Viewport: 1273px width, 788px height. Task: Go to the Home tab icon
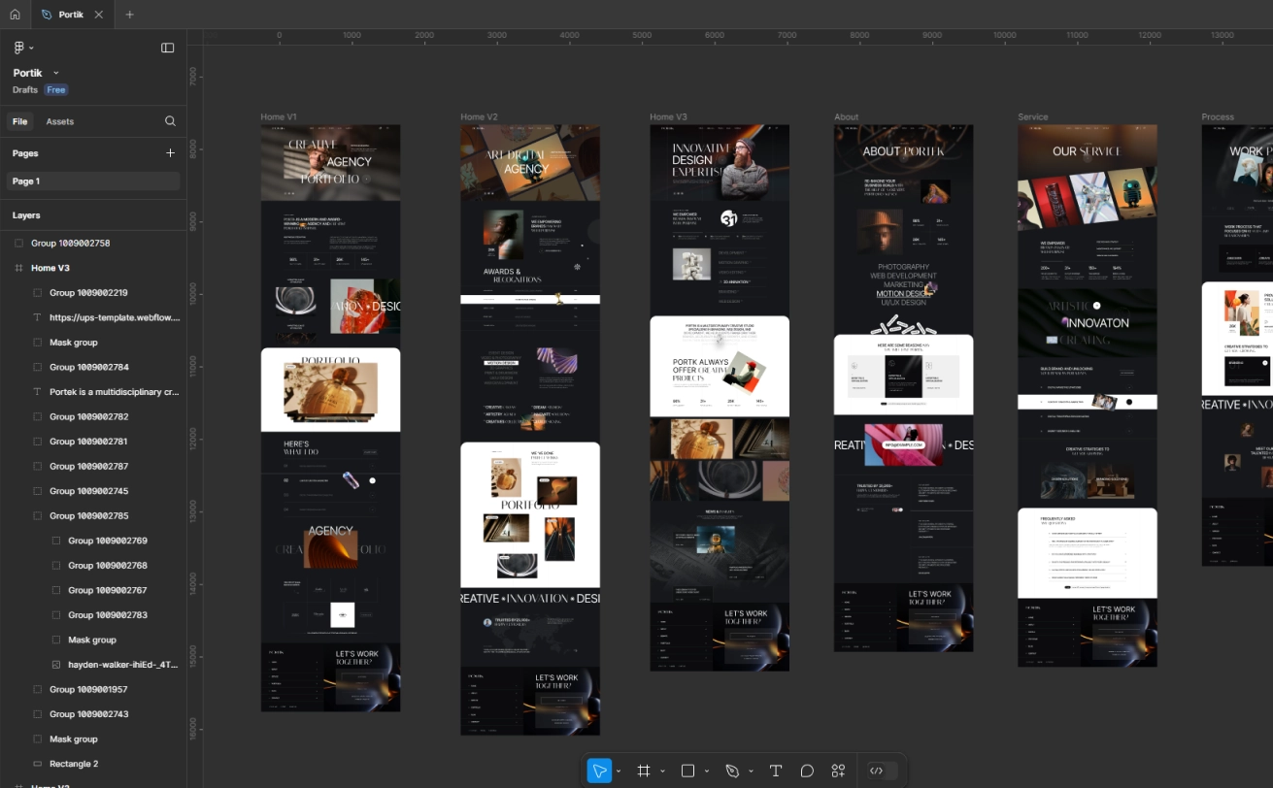[x=15, y=15]
